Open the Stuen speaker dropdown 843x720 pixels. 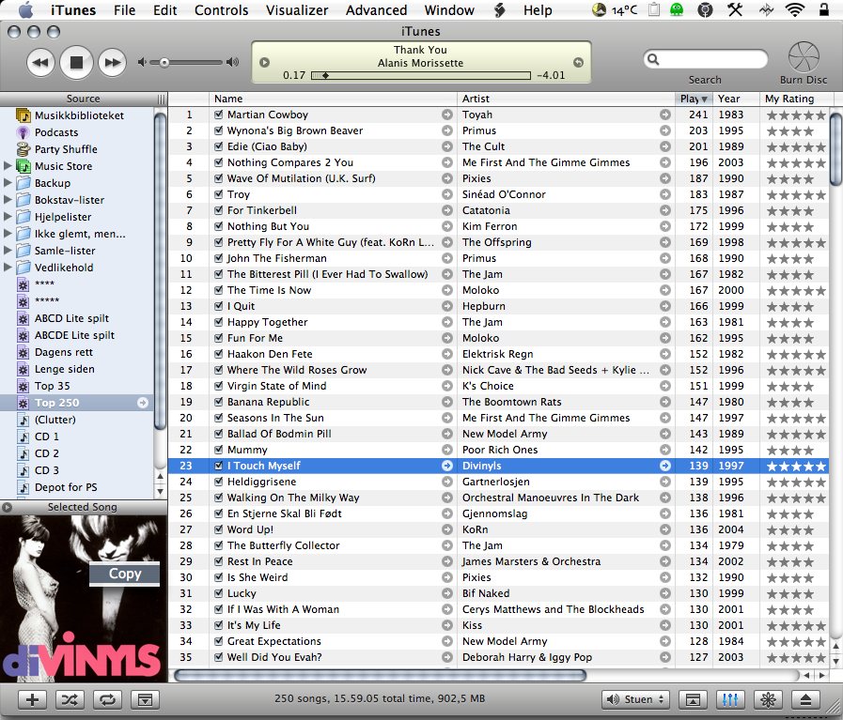click(635, 699)
